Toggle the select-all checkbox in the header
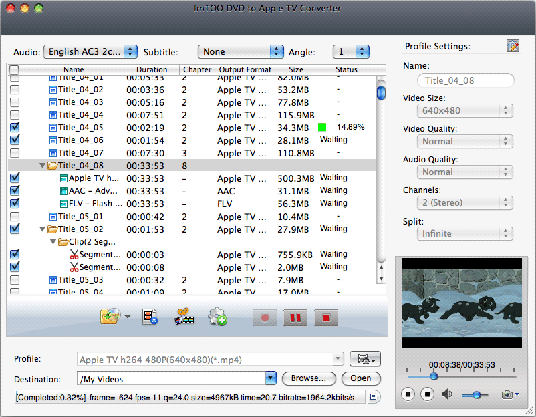Viewport: 536px width, 417px height. [x=14, y=69]
